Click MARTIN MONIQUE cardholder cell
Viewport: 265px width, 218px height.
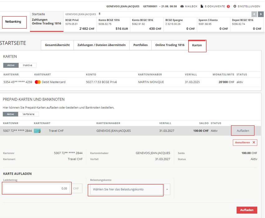pos(151,82)
